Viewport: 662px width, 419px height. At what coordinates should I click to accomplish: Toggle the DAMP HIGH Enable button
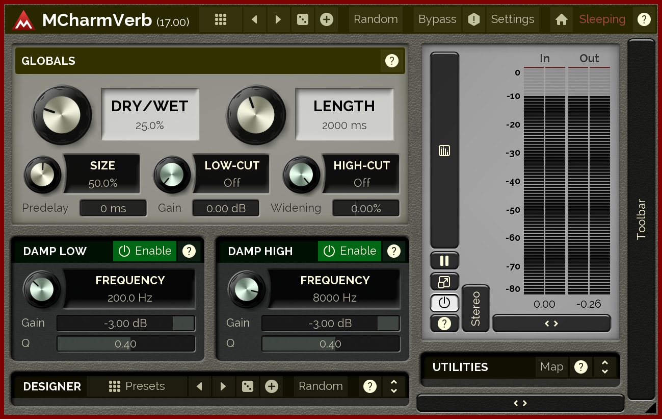[x=350, y=251]
